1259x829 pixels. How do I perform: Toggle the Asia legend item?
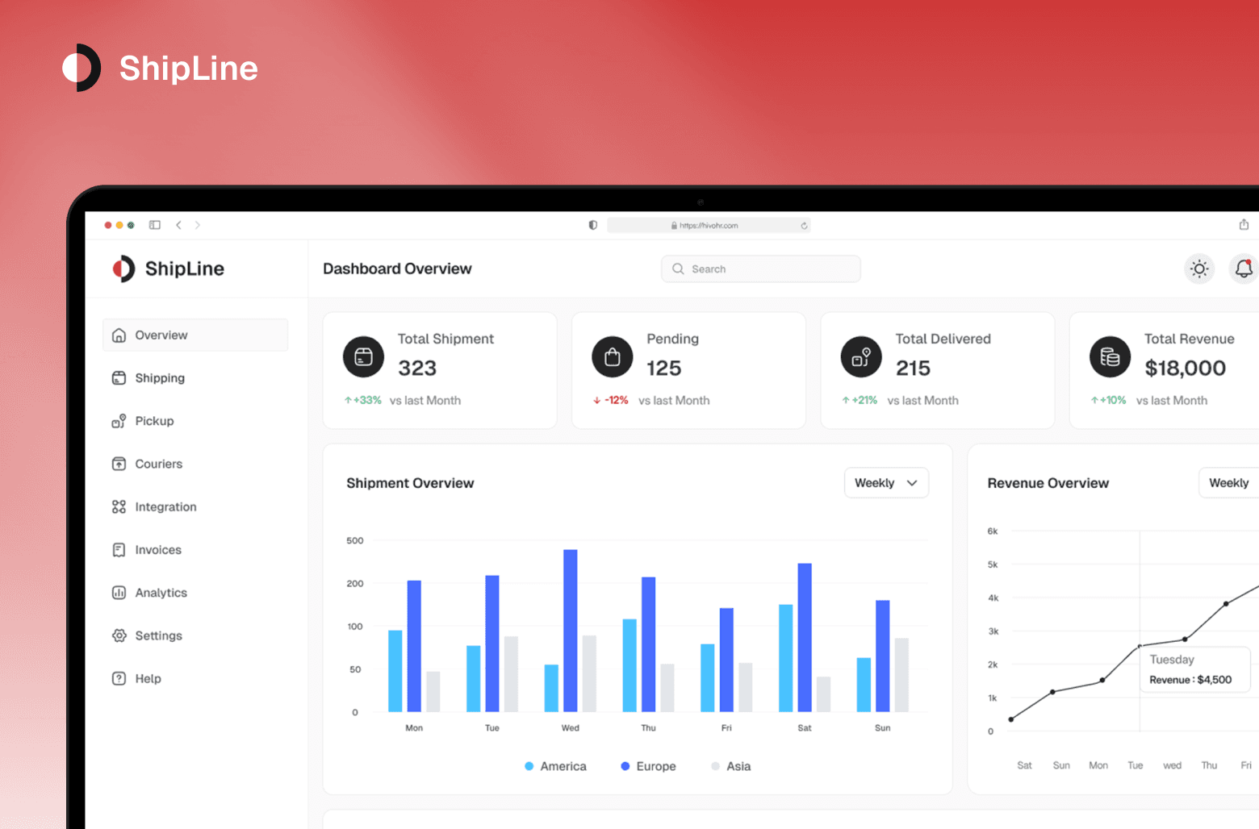tap(730, 766)
